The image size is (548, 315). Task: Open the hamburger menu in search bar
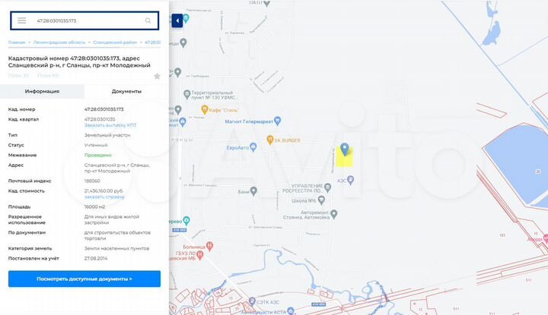(x=21, y=20)
